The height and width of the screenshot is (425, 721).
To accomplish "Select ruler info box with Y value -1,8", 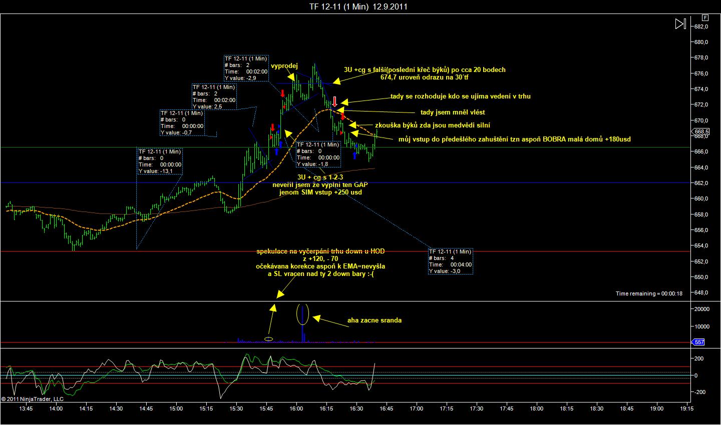I will tap(318, 154).
